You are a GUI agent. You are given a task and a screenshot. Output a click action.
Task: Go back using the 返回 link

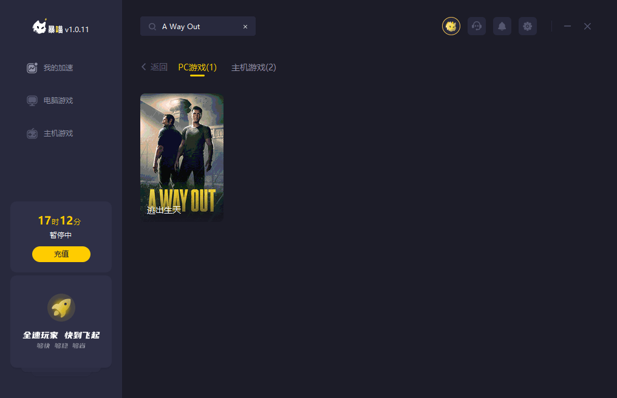click(155, 67)
